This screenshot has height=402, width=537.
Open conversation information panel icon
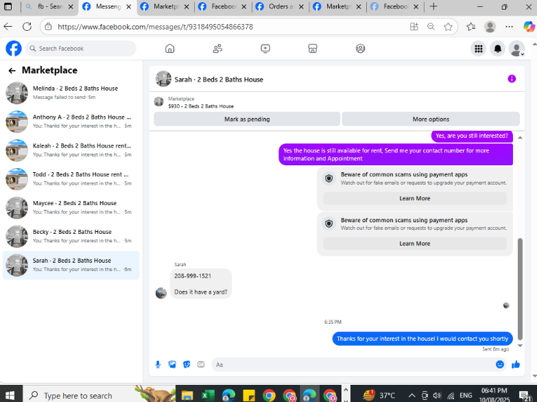[512, 79]
